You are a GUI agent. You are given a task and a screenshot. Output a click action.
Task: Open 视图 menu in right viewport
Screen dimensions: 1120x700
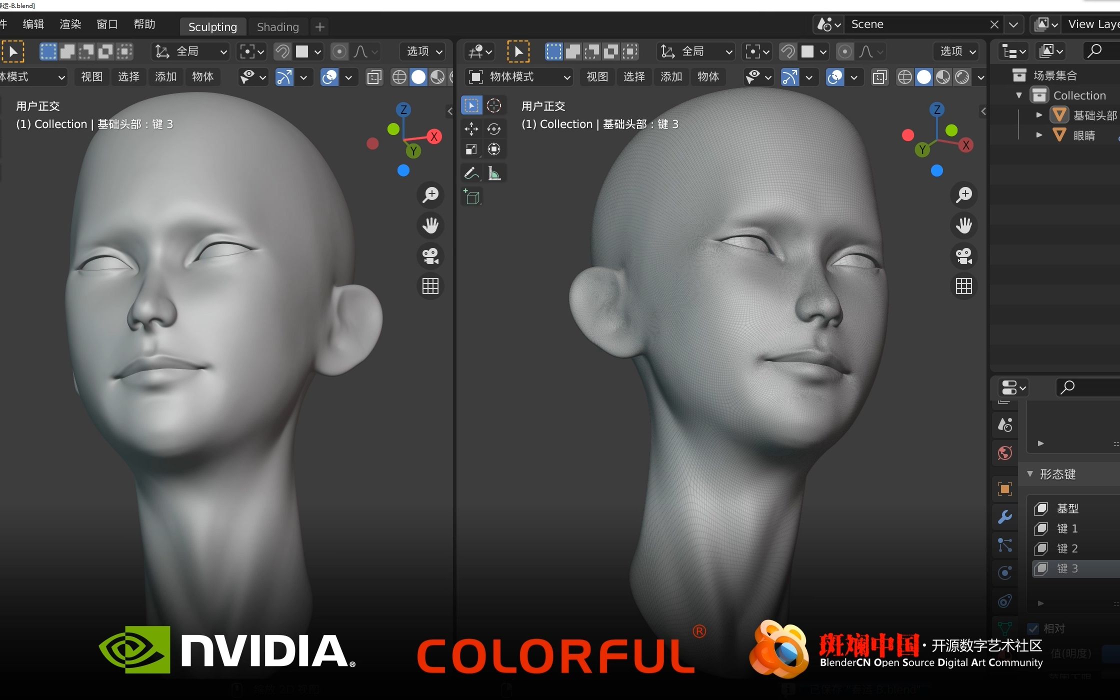597,77
